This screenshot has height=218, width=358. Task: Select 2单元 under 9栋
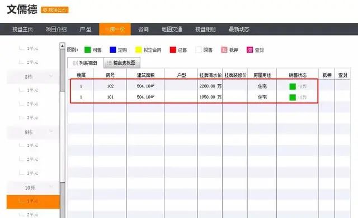tap(32, 159)
